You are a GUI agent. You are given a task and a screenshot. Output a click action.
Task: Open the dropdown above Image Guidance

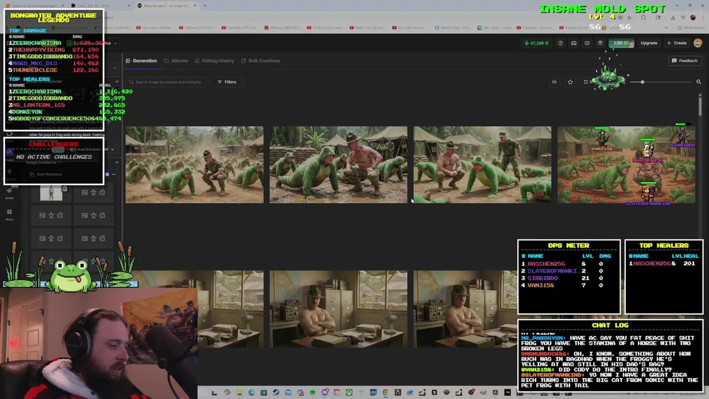[x=112, y=149]
